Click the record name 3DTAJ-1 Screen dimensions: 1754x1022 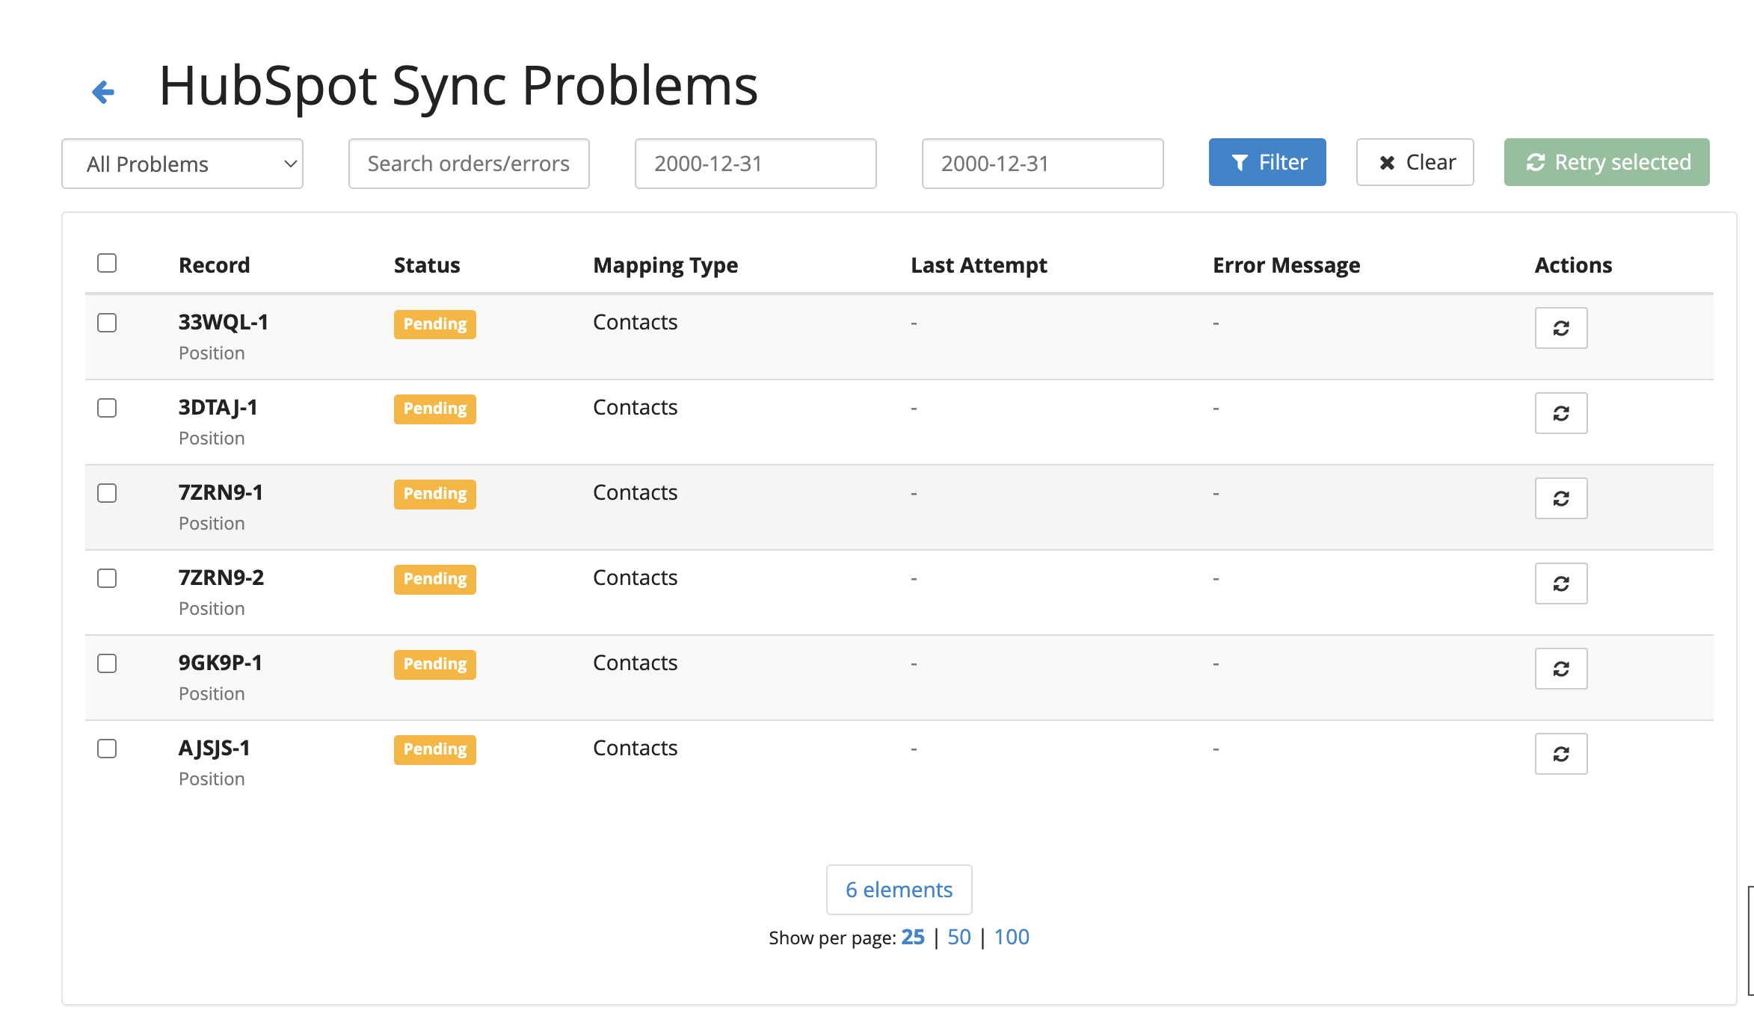click(218, 407)
